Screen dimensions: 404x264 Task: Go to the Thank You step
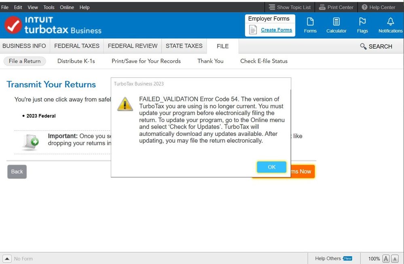[x=211, y=61]
